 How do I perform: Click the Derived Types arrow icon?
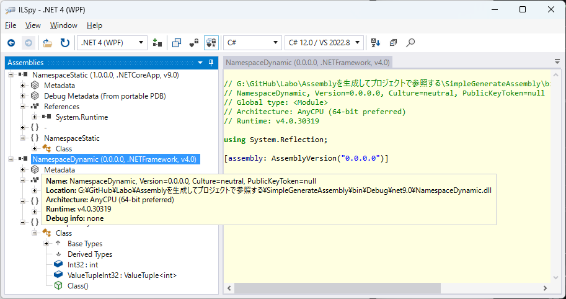[58, 254]
